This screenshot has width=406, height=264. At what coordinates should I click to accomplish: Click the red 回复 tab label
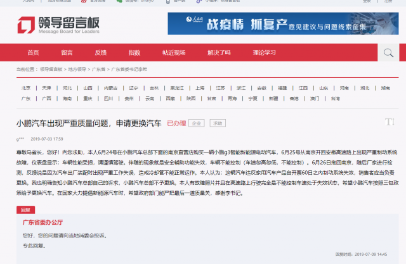[x=25, y=210]
